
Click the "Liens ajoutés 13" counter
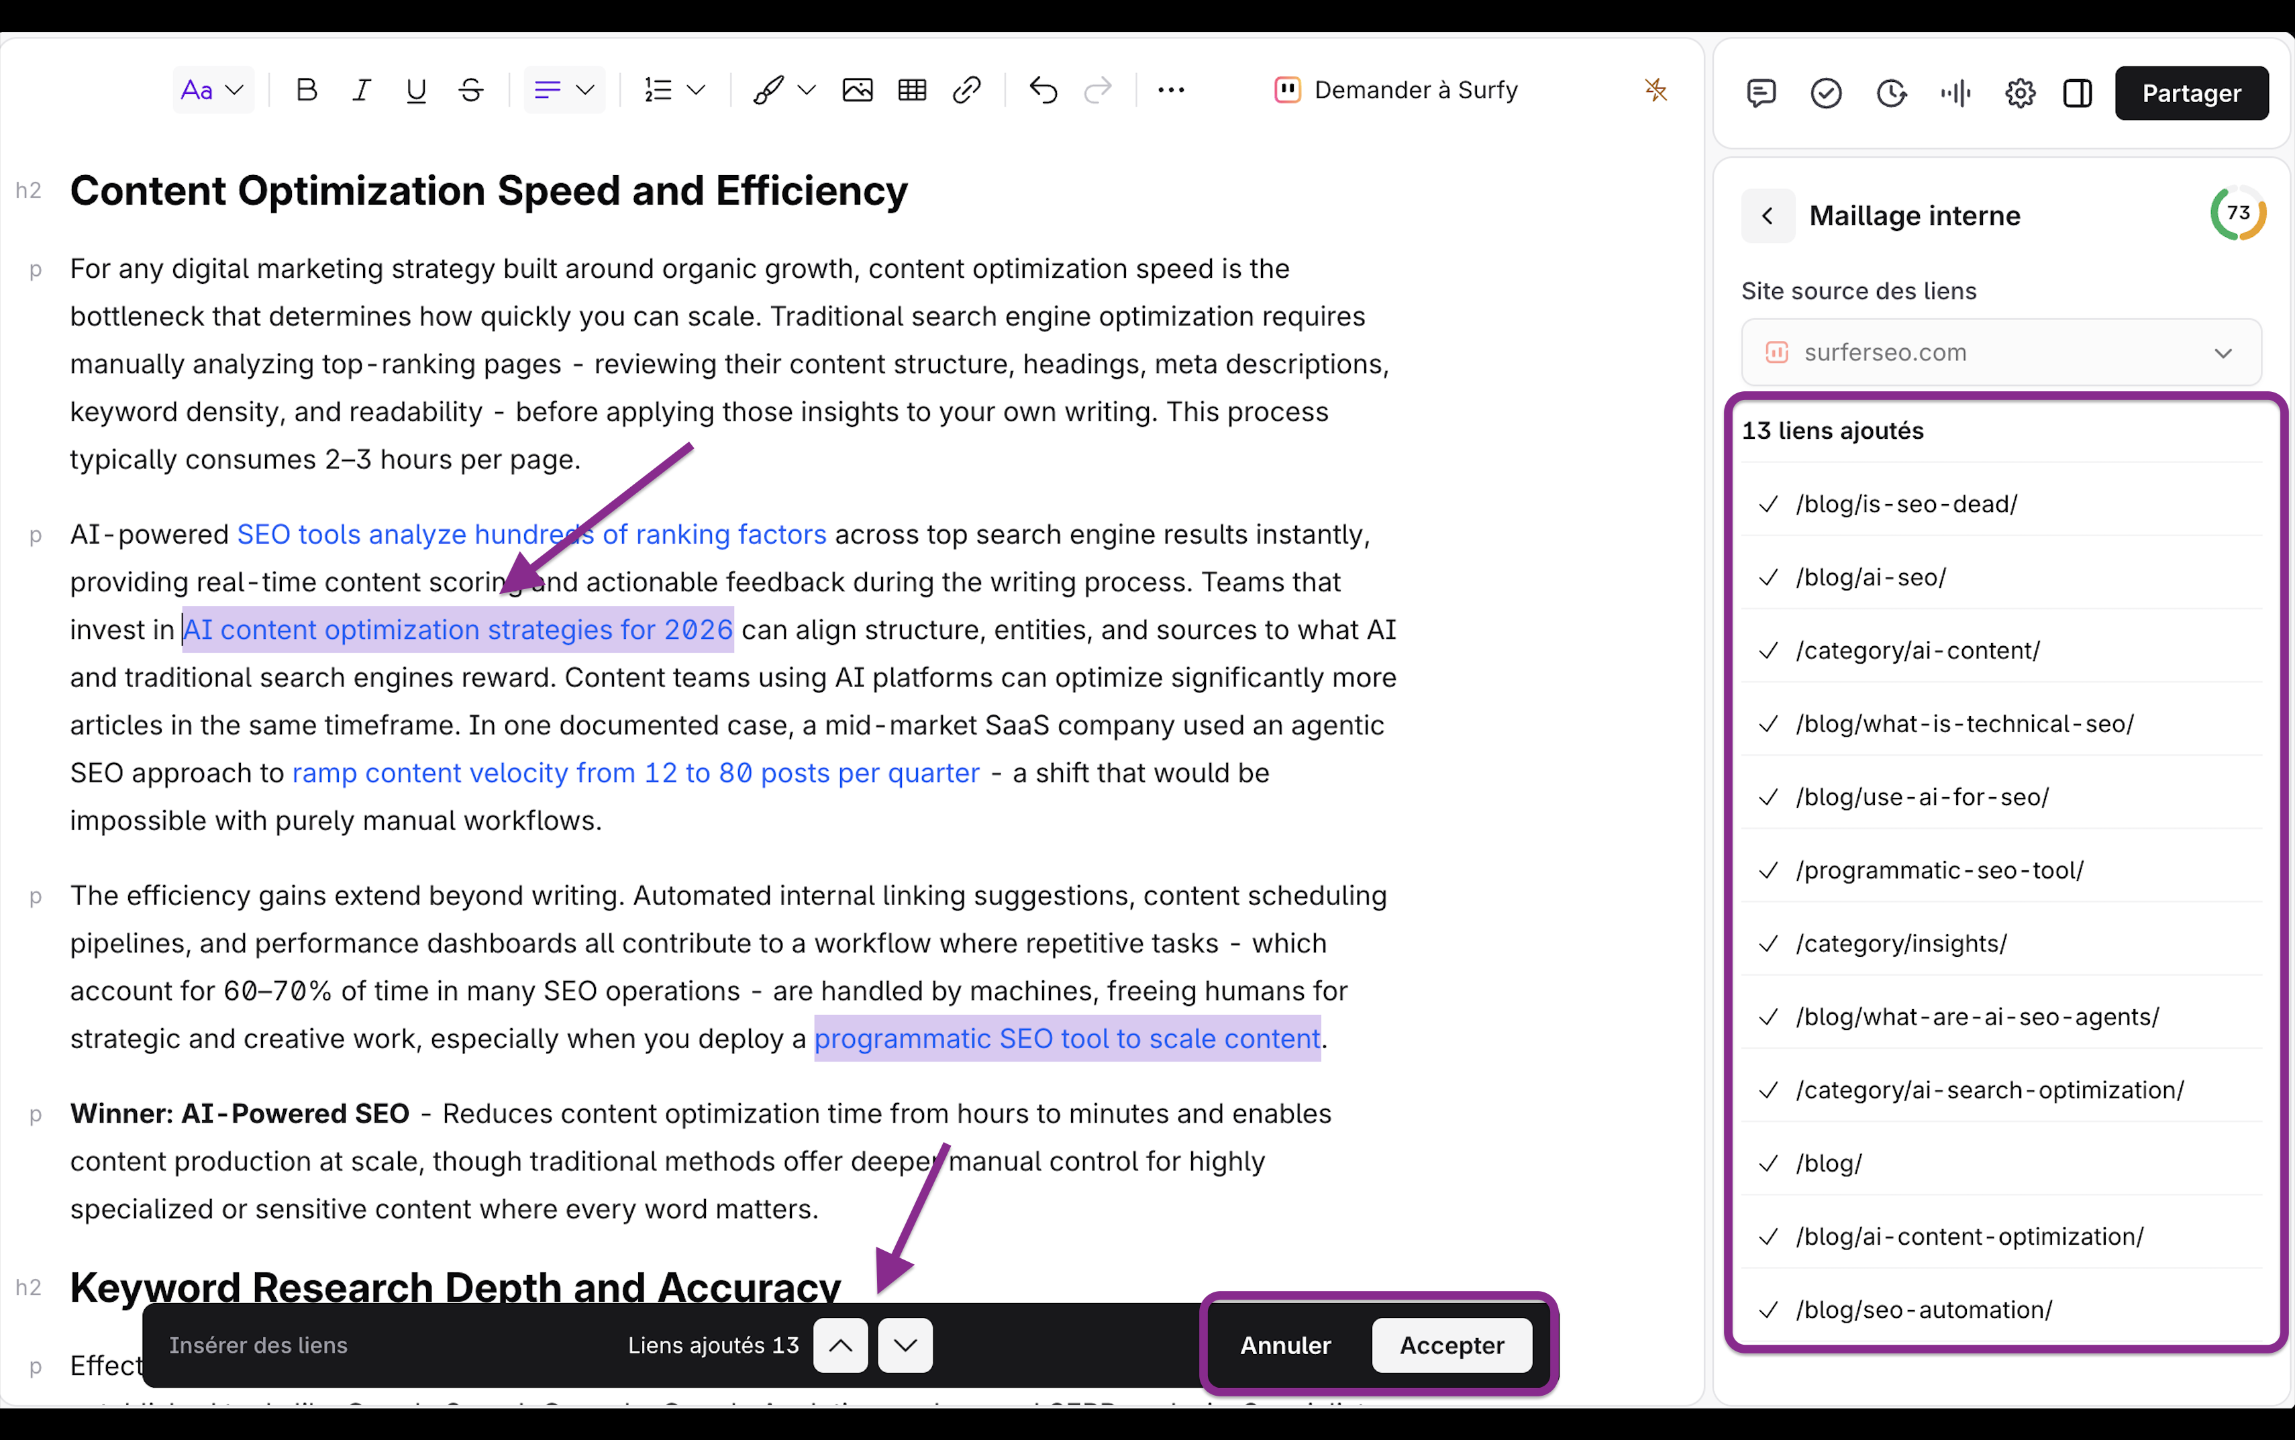coord(713,1345)
